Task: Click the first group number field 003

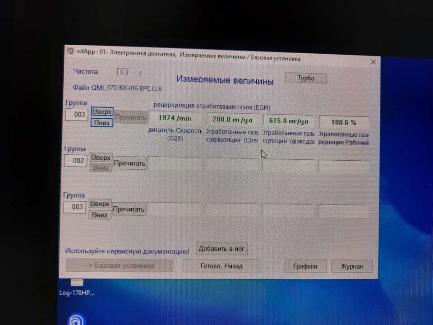Action: coord(77,114)
